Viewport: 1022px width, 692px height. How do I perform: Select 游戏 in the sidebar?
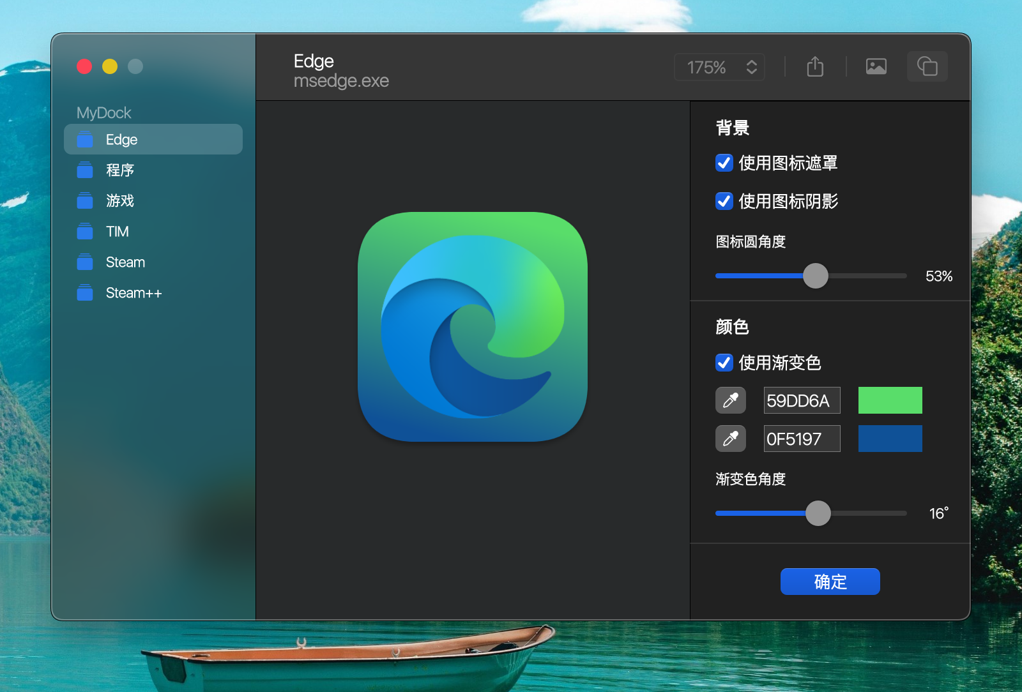coord(153,200)
